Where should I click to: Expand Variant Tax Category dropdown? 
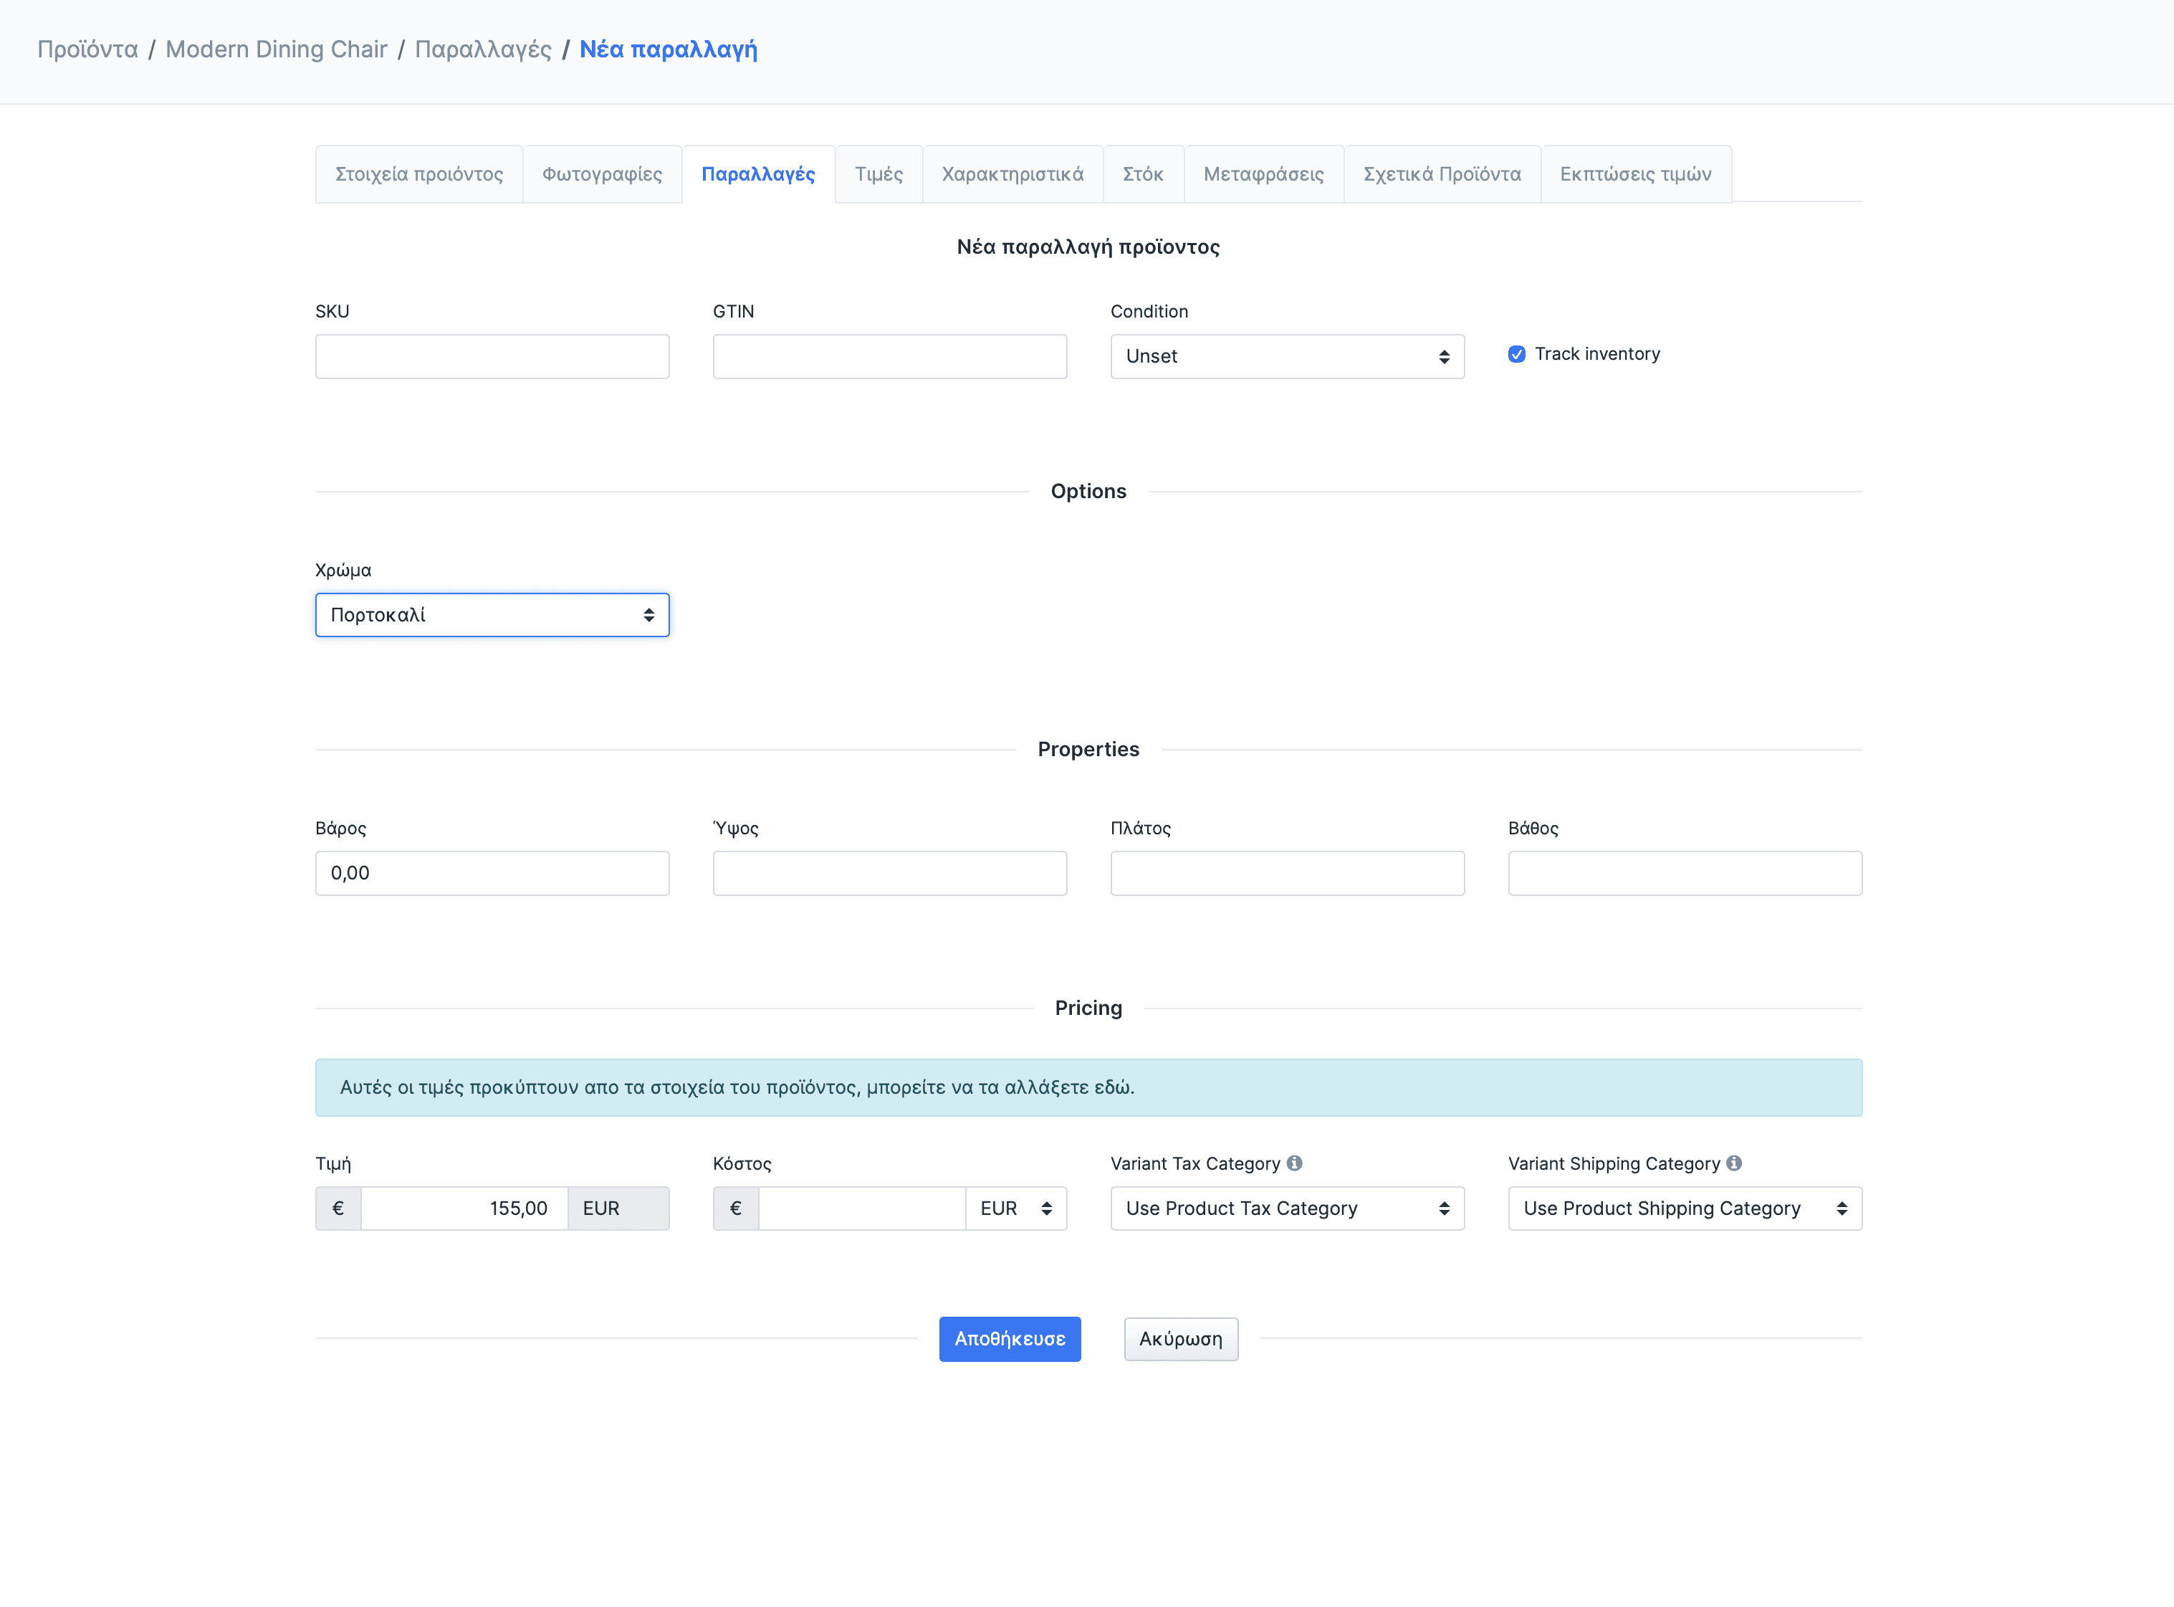coord(1286,1208)
